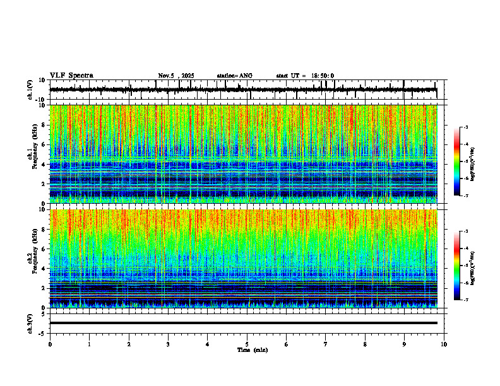500x386 pixels.
Task: Click inside the ch.2 frequency spectrogram
Action: pyautogui.click(x=243, y=259)
